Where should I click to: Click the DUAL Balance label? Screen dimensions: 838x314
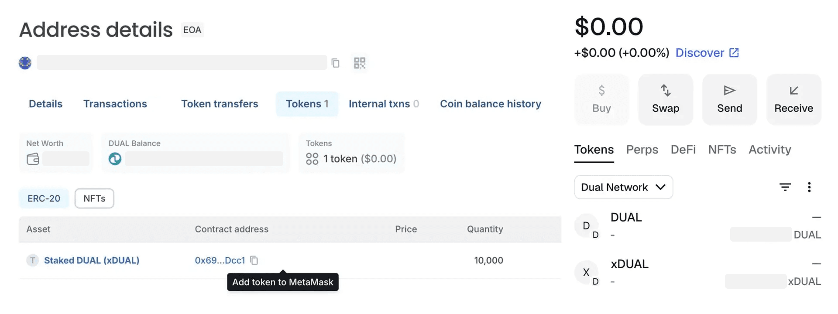click(x=134, y=143)
